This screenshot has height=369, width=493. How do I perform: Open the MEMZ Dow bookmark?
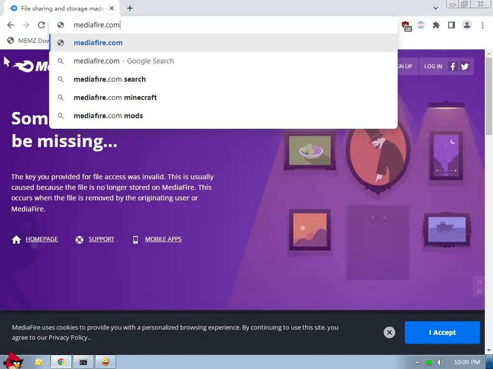[x=28, y=40]
